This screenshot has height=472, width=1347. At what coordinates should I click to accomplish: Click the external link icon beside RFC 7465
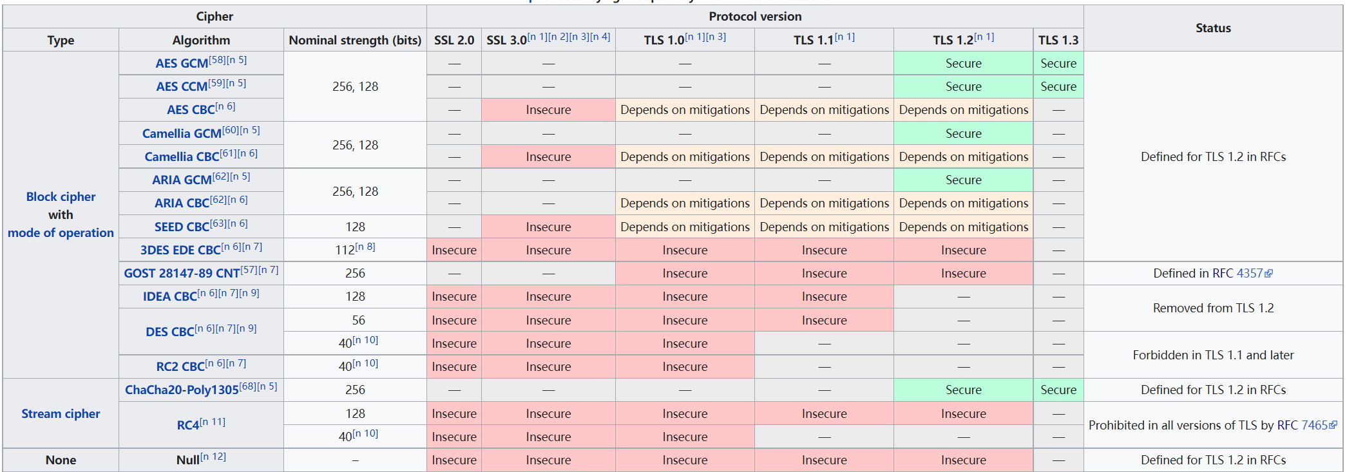point(1333,425)
